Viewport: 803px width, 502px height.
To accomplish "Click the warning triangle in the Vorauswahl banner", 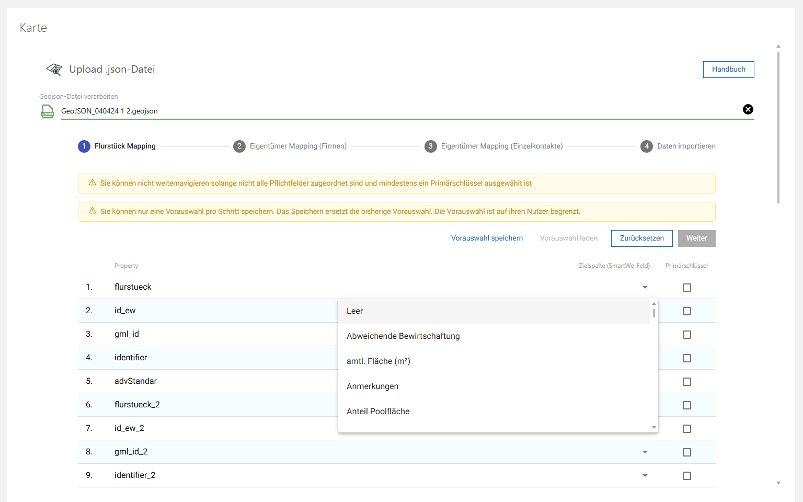I will [93, 211].
